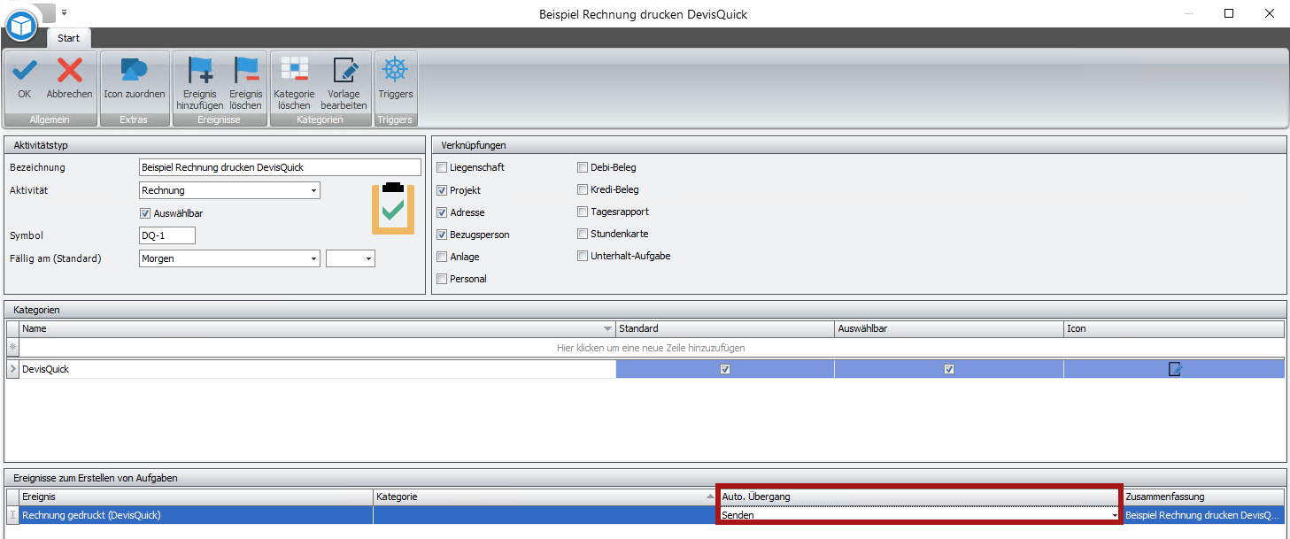The image size is (1290, 539).
Task: Select the DevisQuick category name cell
Action: [x=318, y=369]
